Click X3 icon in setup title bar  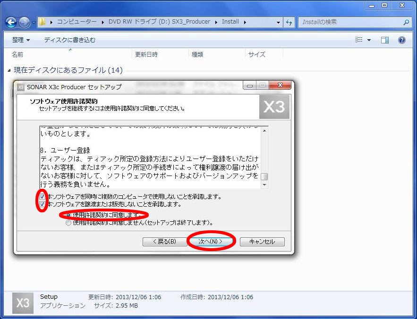pyautogui.click(x=20, y=87)
